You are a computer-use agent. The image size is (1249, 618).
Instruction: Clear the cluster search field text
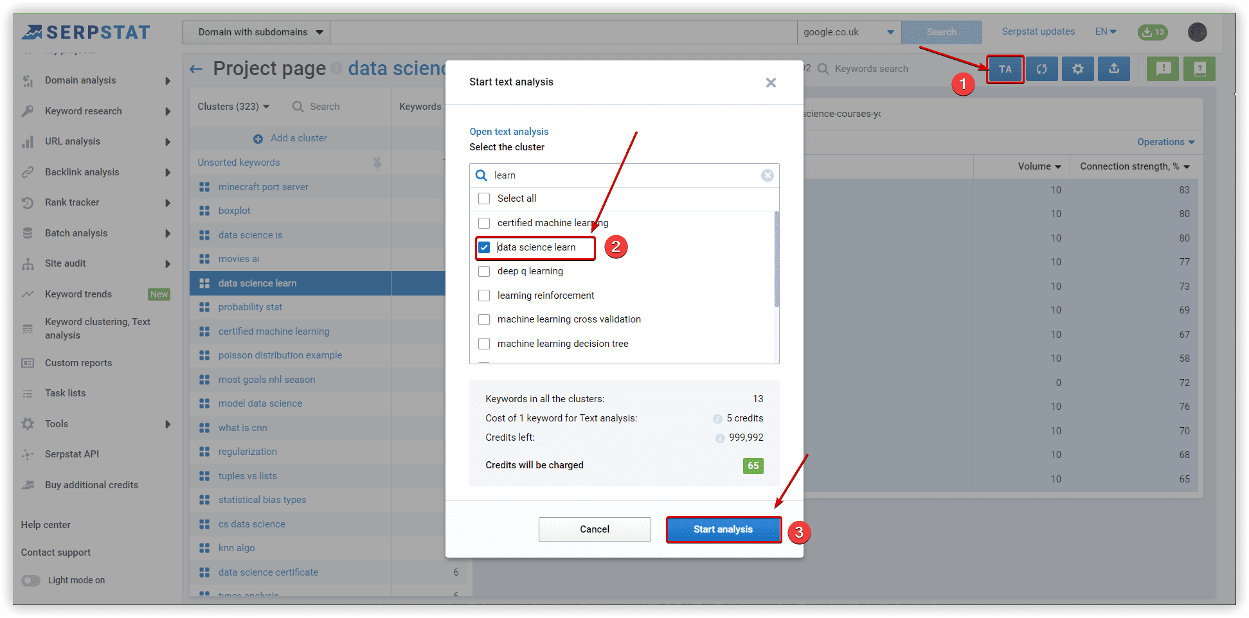click(767, 175)
